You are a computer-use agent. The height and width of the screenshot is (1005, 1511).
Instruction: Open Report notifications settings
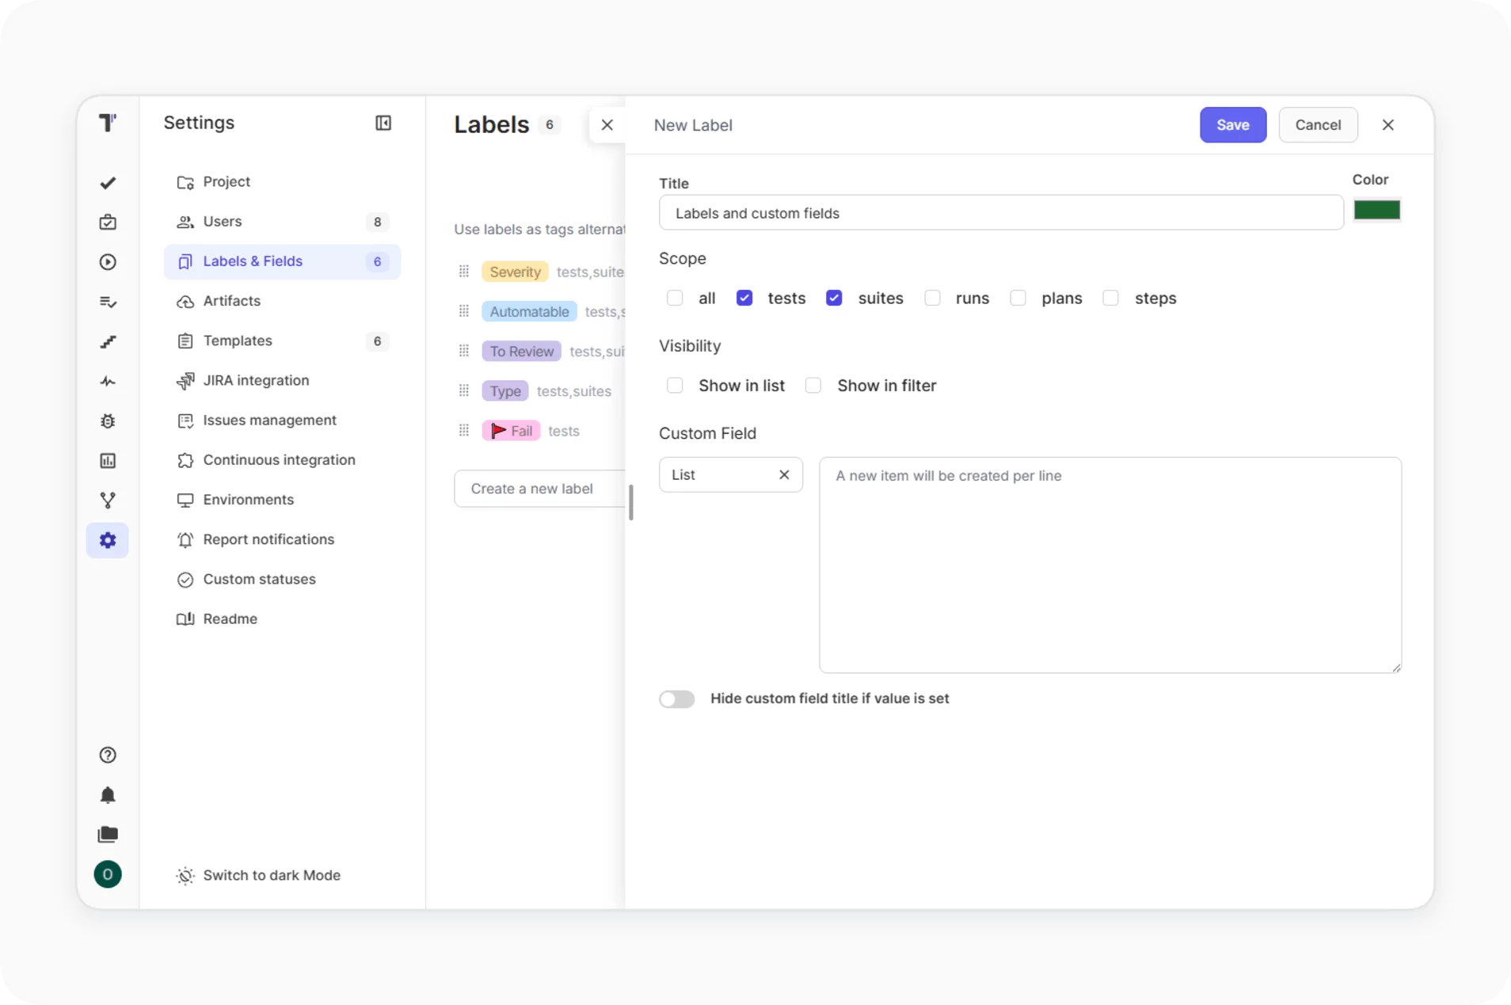[282, 539]
